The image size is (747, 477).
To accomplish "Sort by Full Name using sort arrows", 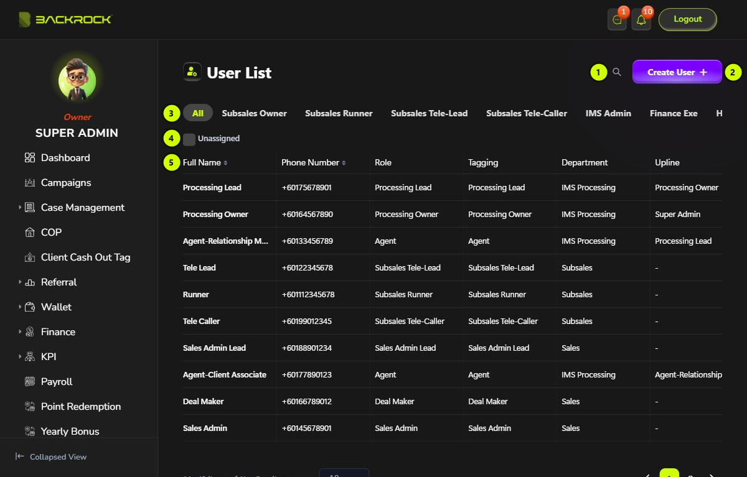I will coord(225,163).
